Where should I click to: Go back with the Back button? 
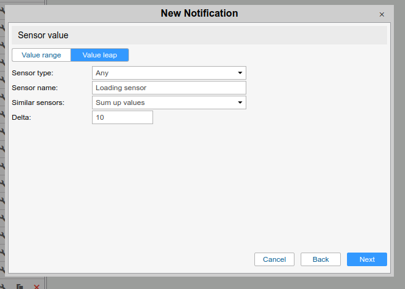(x=320, y=259)
